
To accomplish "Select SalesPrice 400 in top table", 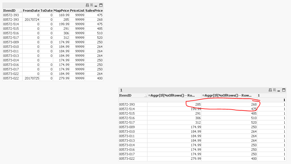I will (94, 78).
